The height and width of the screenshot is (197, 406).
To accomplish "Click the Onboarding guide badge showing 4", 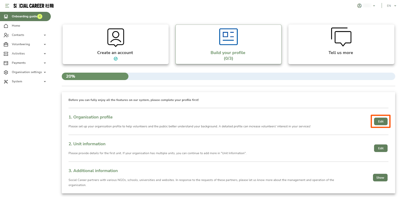I will click(x=40, y=16).
